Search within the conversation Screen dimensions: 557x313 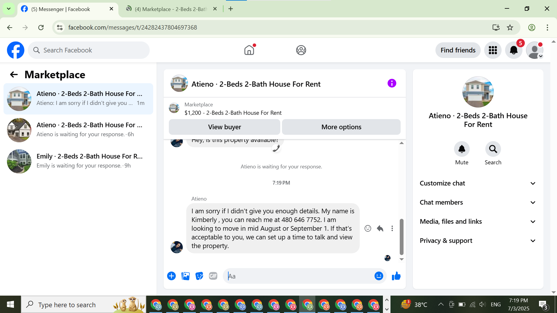pos(493,149)
